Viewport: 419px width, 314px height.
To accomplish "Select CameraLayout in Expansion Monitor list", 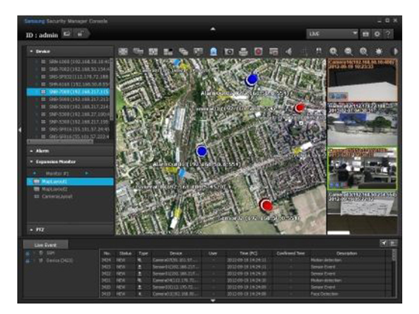I will [57, 196].
